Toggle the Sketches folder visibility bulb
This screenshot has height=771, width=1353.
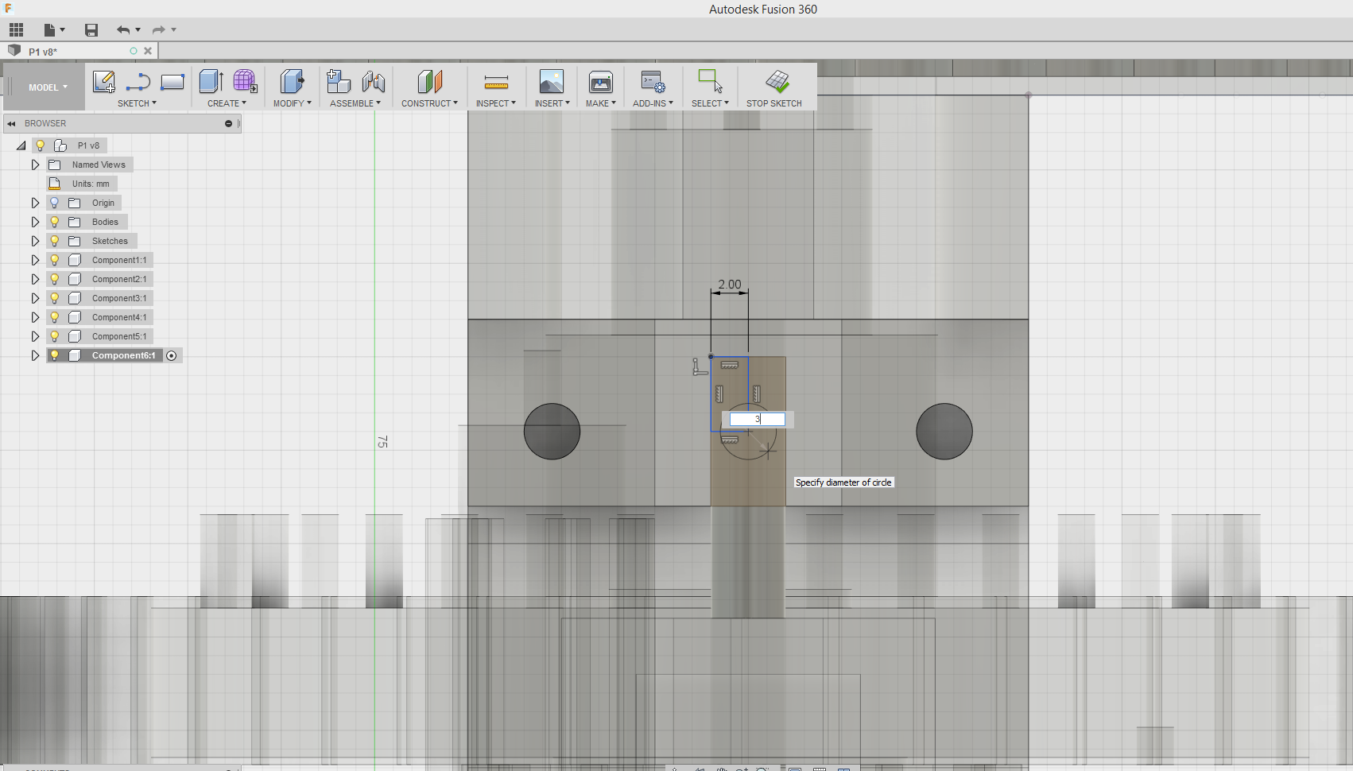(x=54, y=241)
